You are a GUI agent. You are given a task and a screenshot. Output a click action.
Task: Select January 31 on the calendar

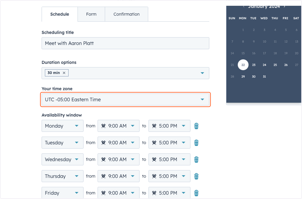[x=265, y=76]
